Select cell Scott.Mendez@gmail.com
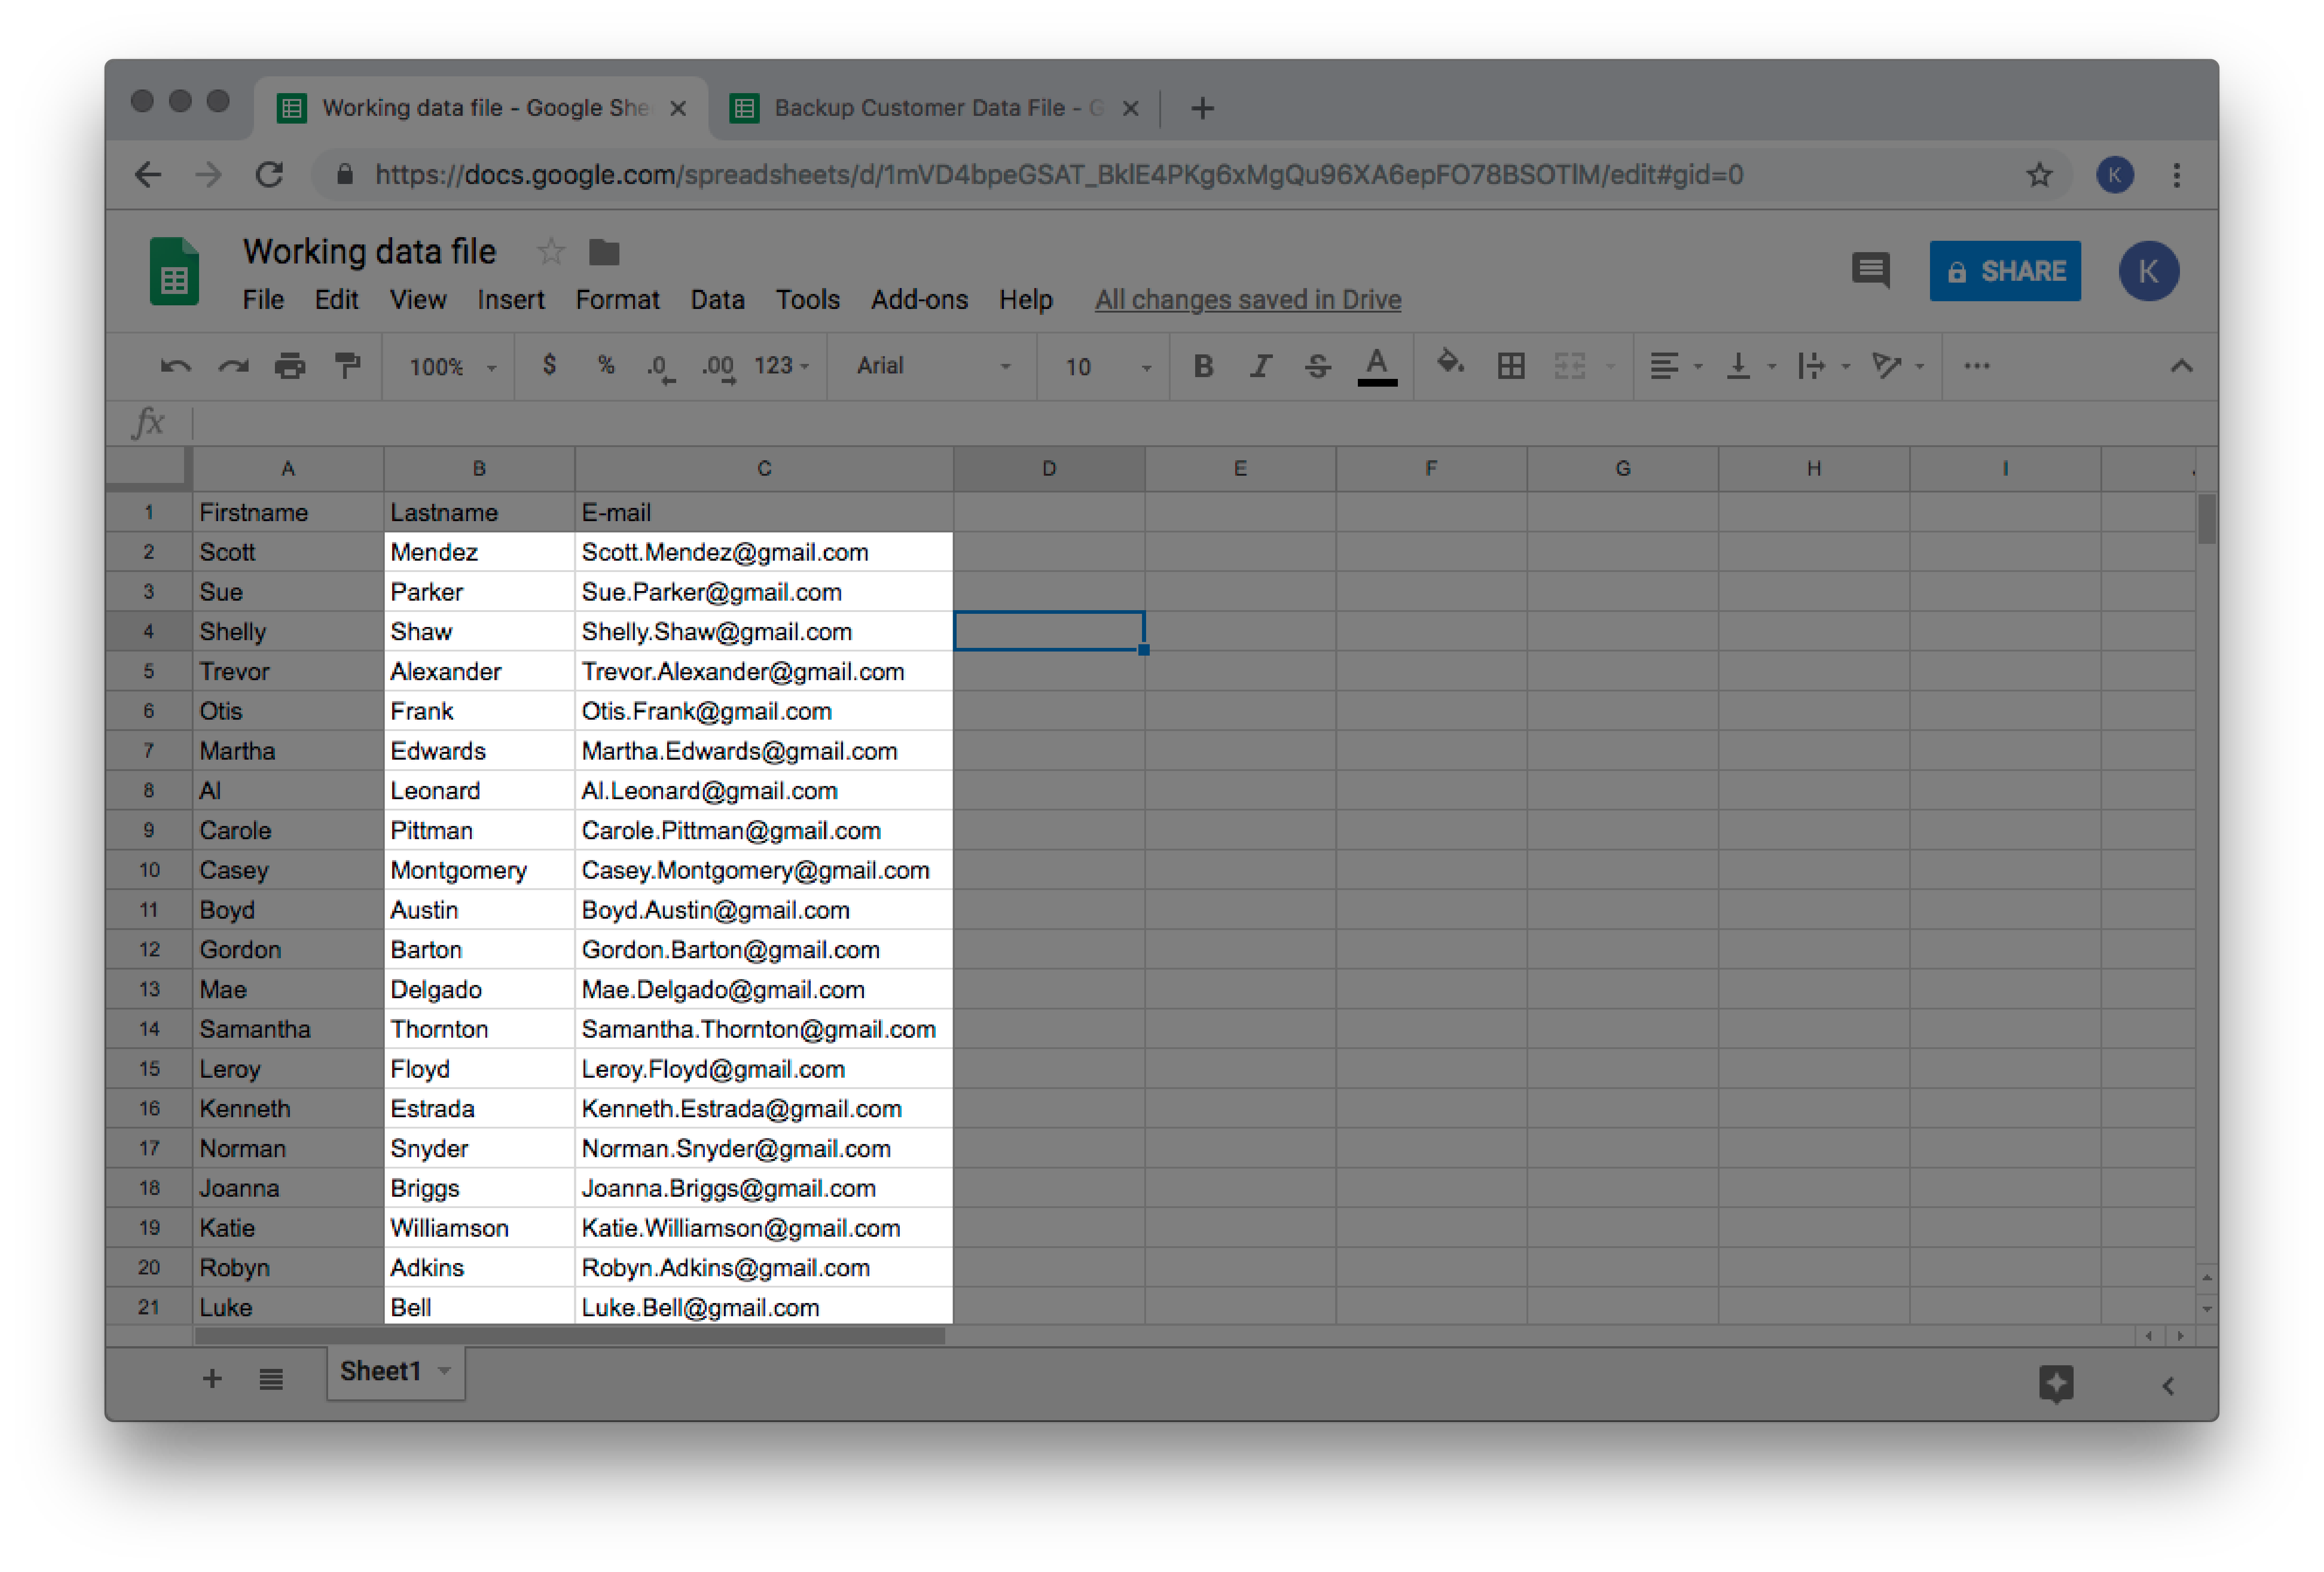The height and width of the screenshot is (1572, 2324). tap(764, 552)
